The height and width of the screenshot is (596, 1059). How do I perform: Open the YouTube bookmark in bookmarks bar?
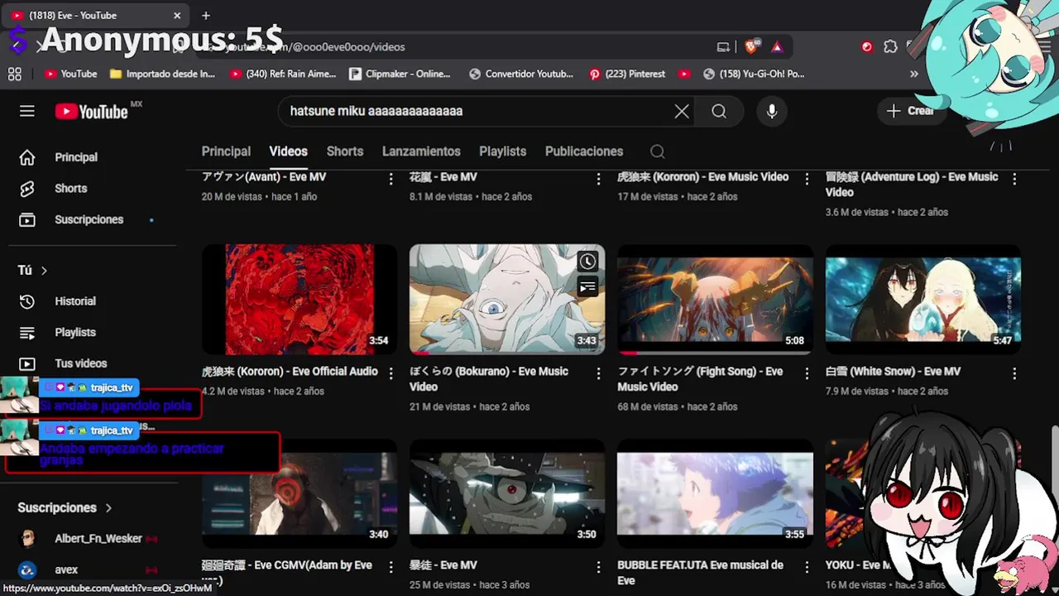coord(71,74)
